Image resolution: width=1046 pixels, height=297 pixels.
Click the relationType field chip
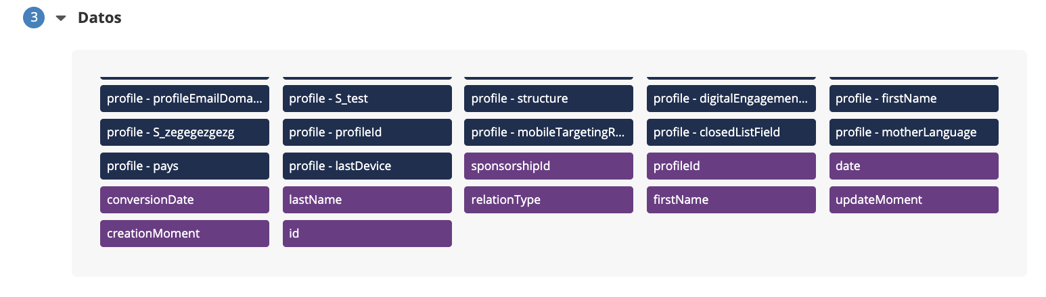(549, 200)
